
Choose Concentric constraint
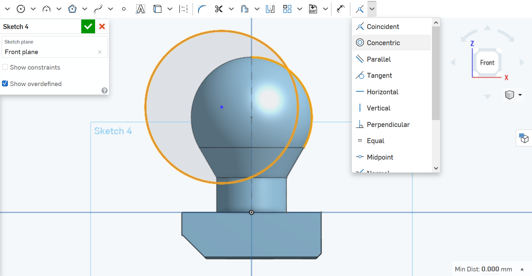click(392, 43)
